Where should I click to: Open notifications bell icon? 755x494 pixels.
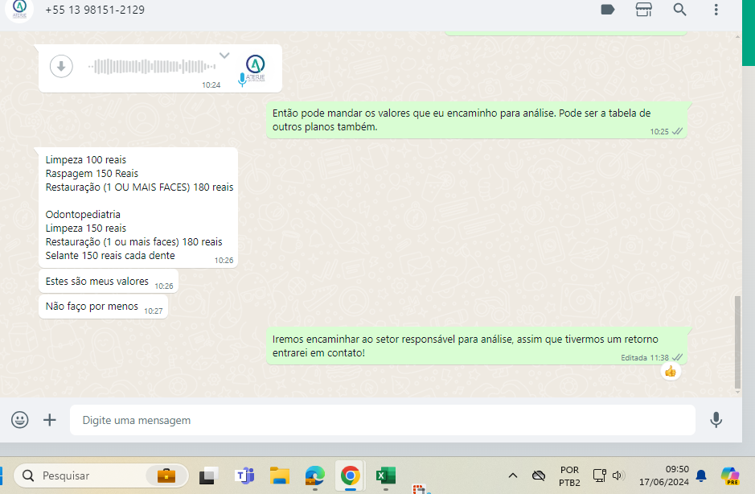(701, 475)
